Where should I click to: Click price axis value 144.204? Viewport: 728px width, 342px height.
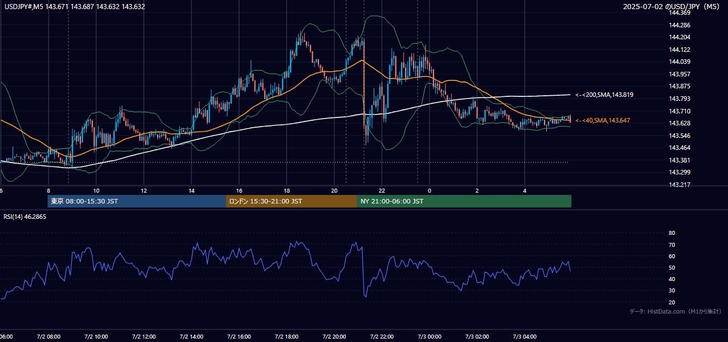click(x=680, y=37)
